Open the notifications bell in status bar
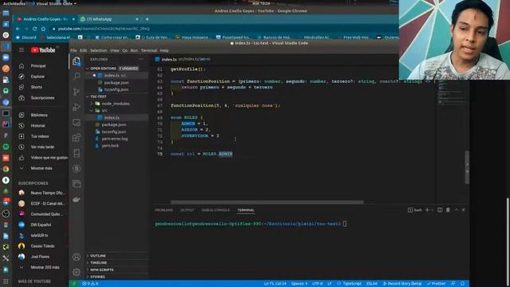This screenshot has height=287, width=510. tap(462, 284)
